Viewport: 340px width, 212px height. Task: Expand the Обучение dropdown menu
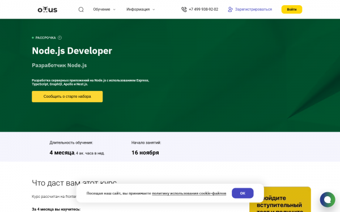[104, 10]
